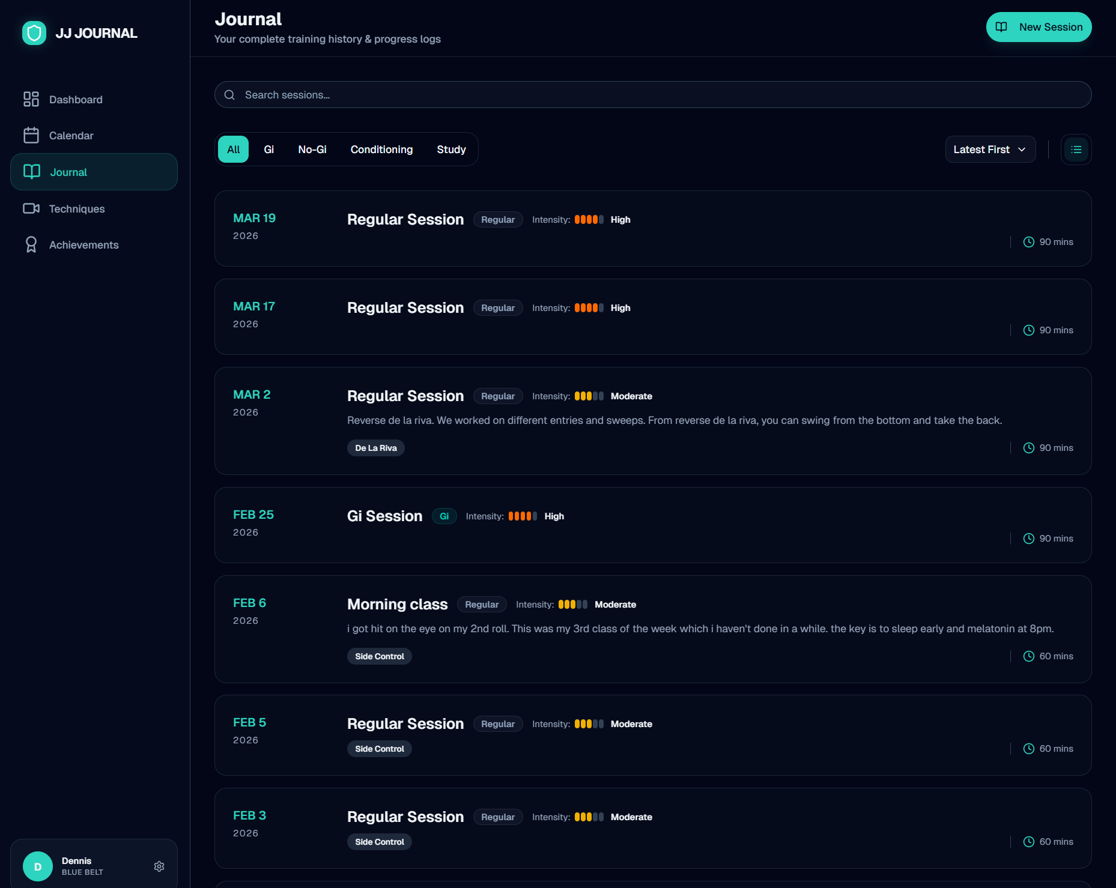Click the search magnifier icon
Image resolution: width=1116 pixels, height=888 pixels.
point(229,95)
